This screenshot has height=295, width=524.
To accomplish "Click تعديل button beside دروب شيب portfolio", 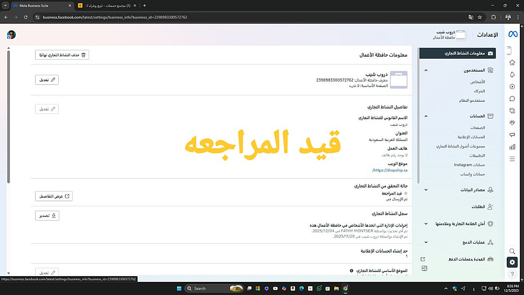I will tap(47, 80).
